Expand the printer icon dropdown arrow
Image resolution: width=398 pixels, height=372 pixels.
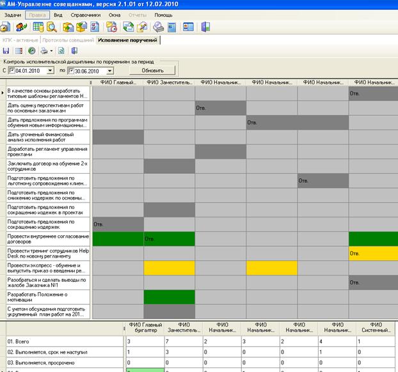[x=52, y=50]
